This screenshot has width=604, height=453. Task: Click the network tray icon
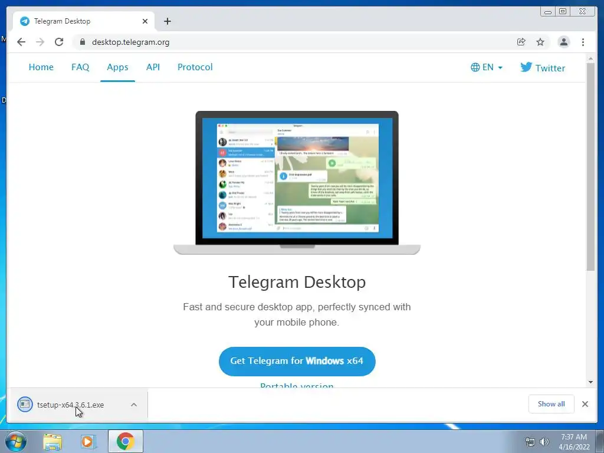click(x=530, y=442)
